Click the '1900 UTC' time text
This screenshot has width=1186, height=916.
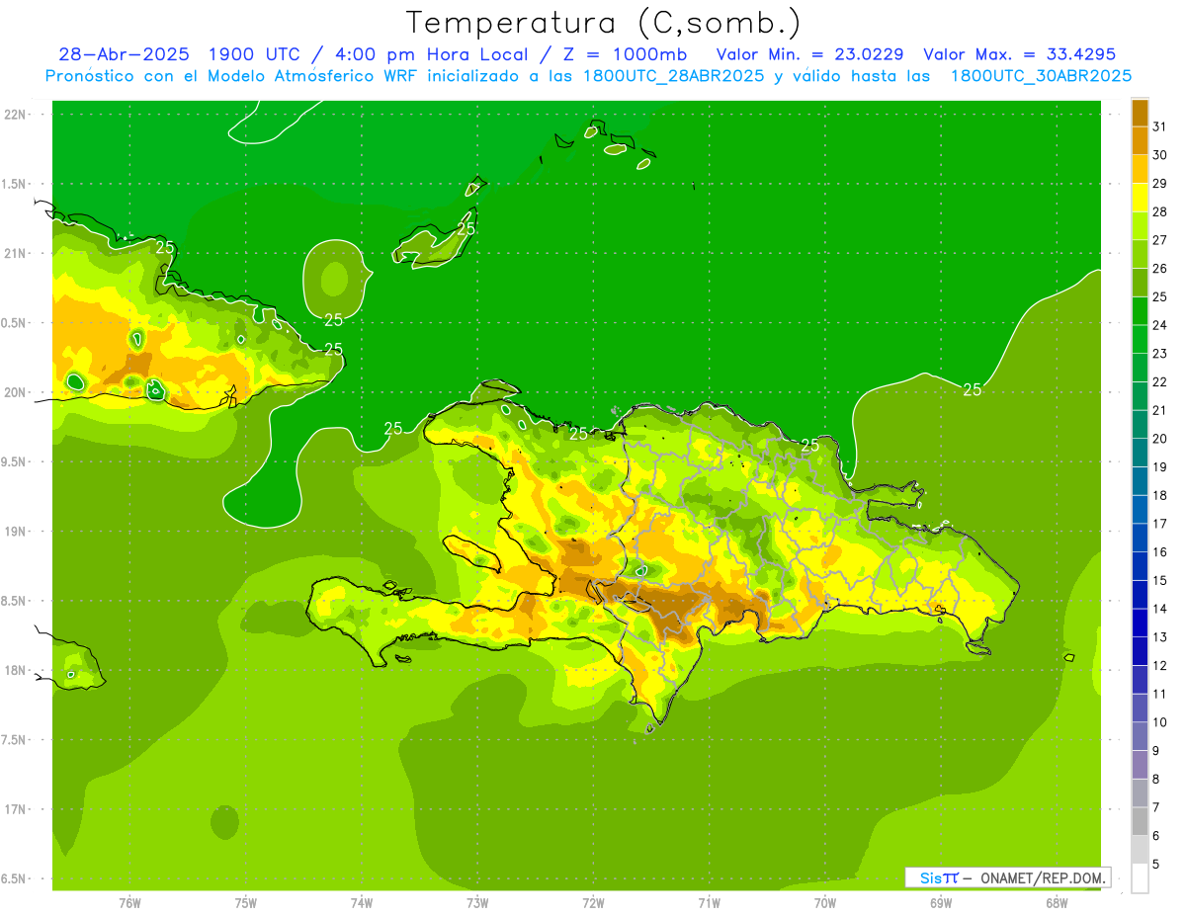(254, 54)
